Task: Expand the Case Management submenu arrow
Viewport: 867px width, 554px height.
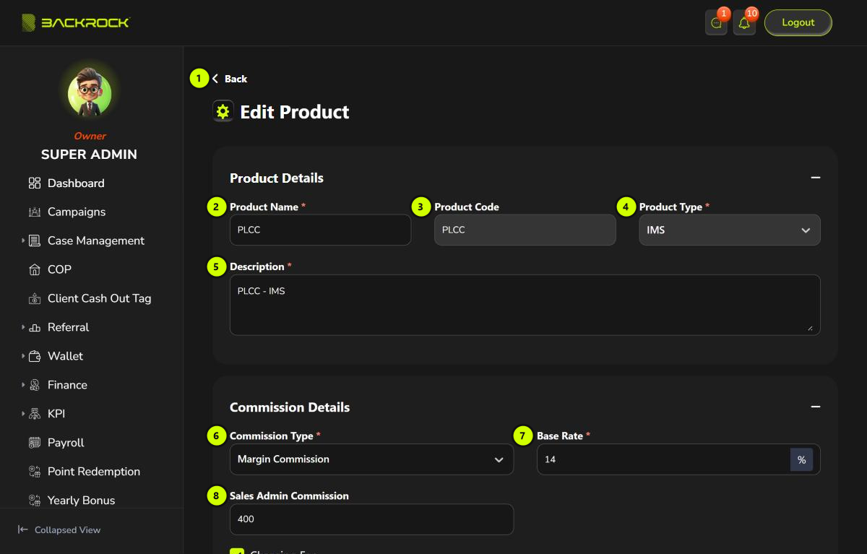Action: pyautogui.click(x=23, y=241)
